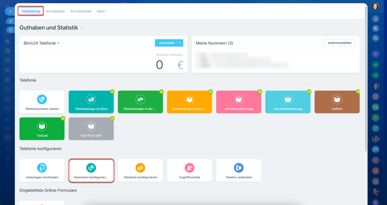The width and height of the screenshot is (387, 205).
Task: Click the orange Telefonie konfigurieren icon
Action: point(140,168)
